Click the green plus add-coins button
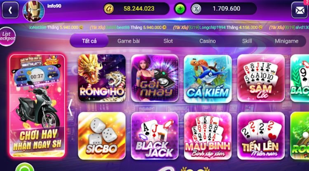The height and width of the screenshot is (171, 309). [x=180, y=9]
